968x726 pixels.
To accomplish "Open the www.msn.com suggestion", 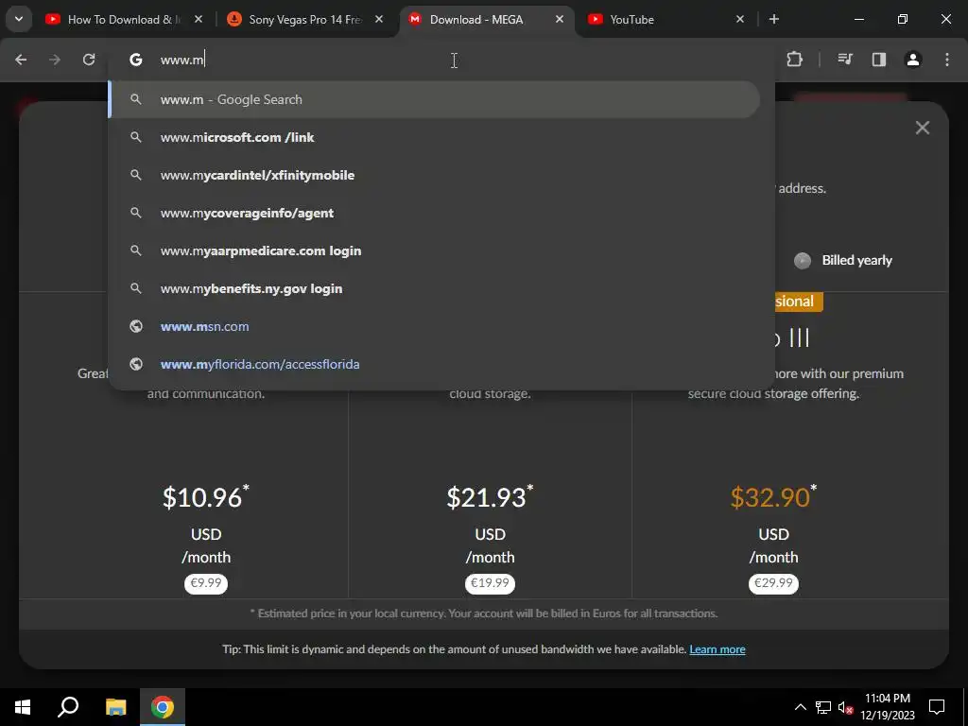I will tap(434, 326).
